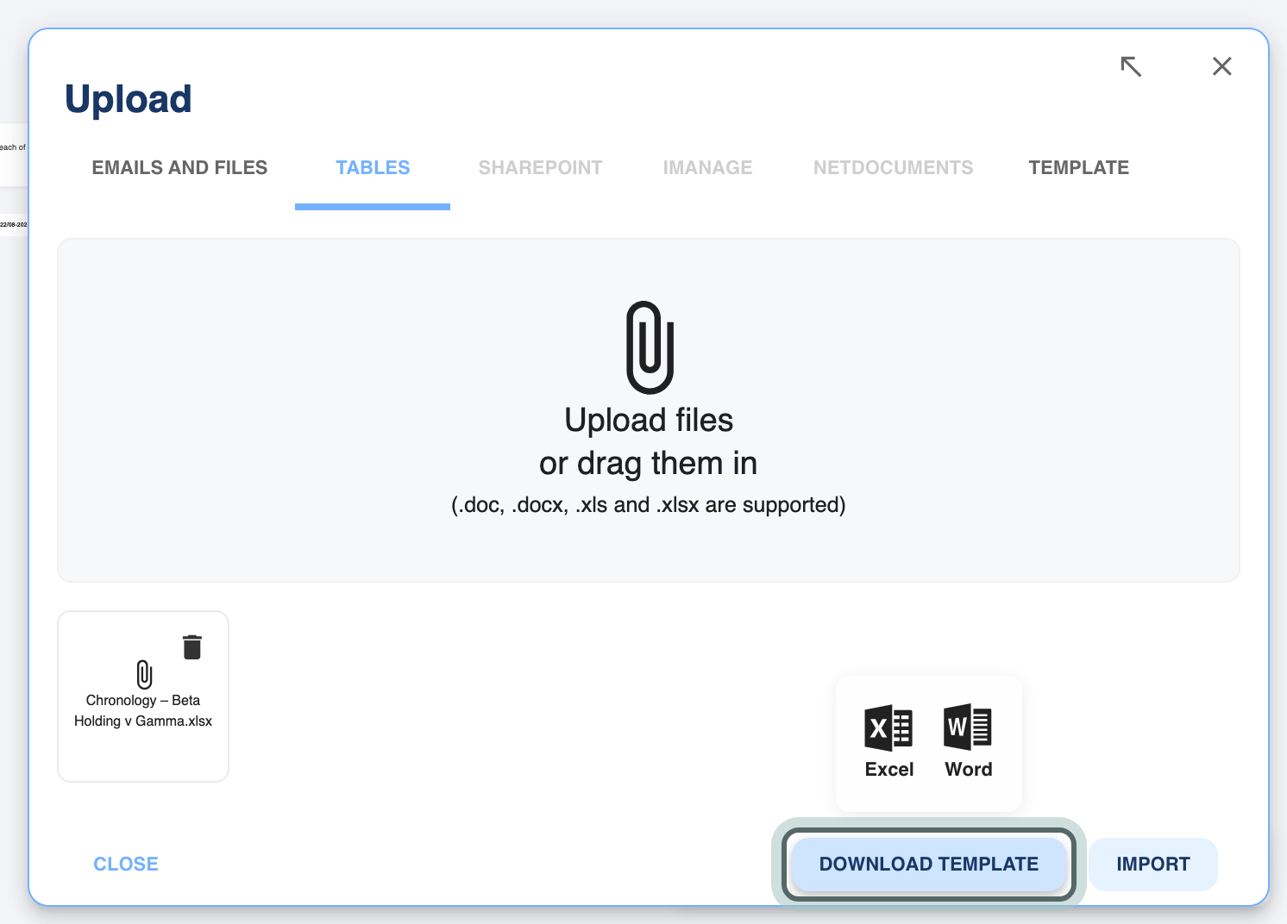Select the Chronology – Beta Holding v Gamma.xlsx file name
This screenshot has width=1287, height=924.
(x=143, y=711)
